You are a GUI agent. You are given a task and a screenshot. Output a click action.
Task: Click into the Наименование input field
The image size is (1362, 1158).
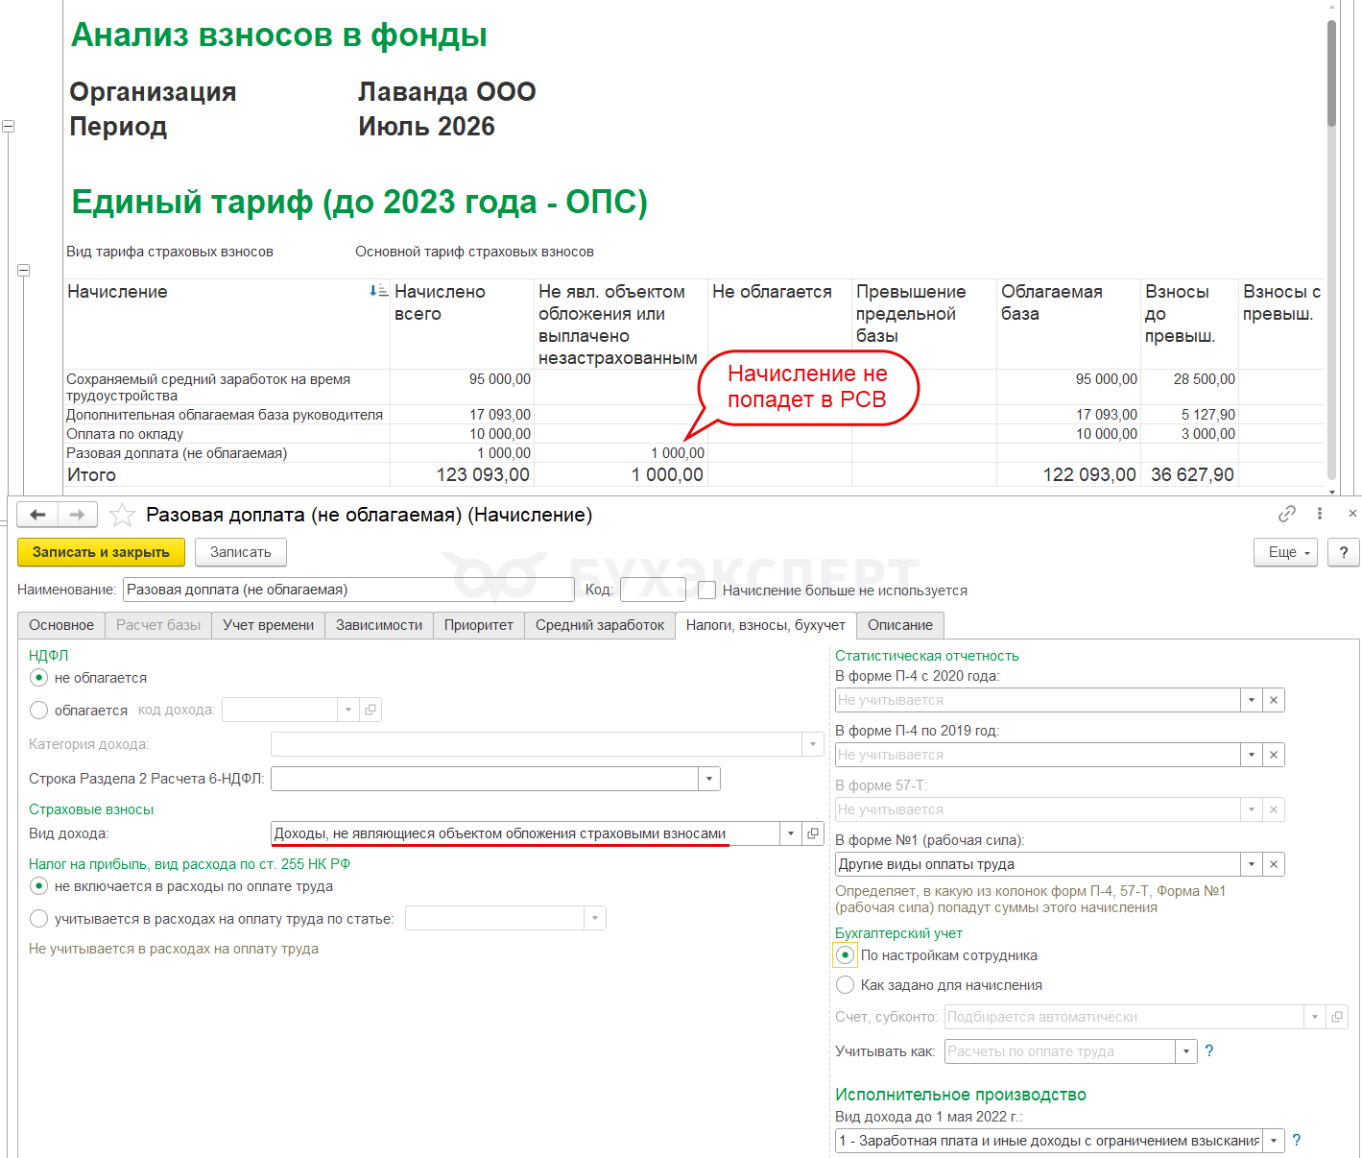pyautogui.click(x=348, y=590)
